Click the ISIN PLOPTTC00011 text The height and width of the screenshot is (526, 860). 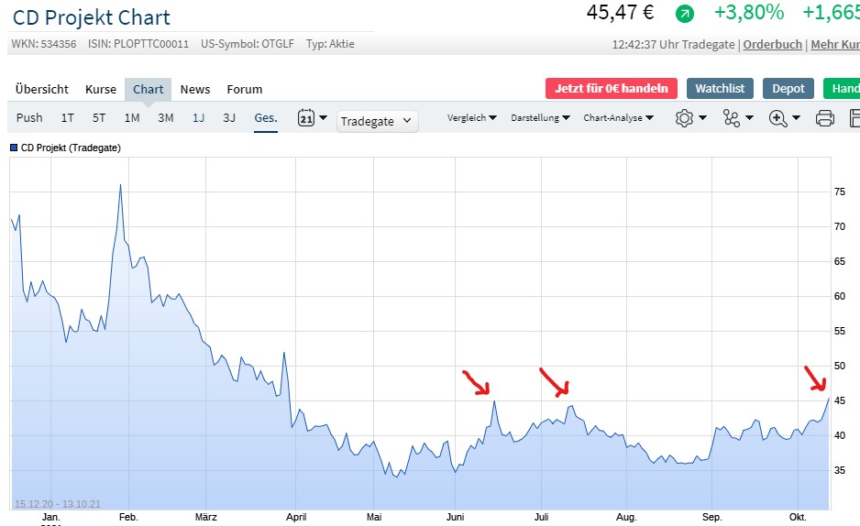click(x=138, y=44)
